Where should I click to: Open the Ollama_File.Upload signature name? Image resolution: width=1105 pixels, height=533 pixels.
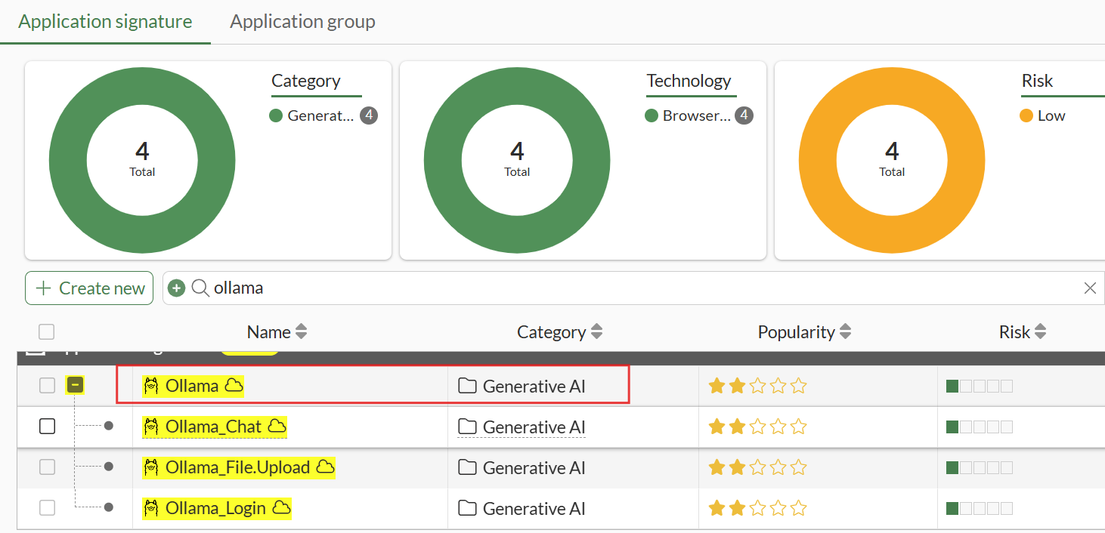(x=237, y=467)
